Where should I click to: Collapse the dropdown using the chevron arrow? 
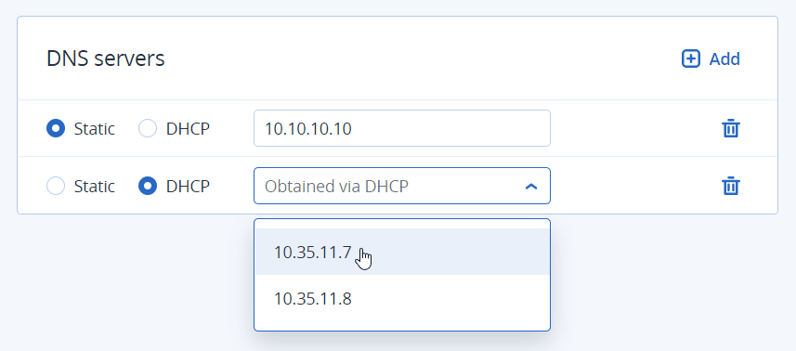(531, 187)
